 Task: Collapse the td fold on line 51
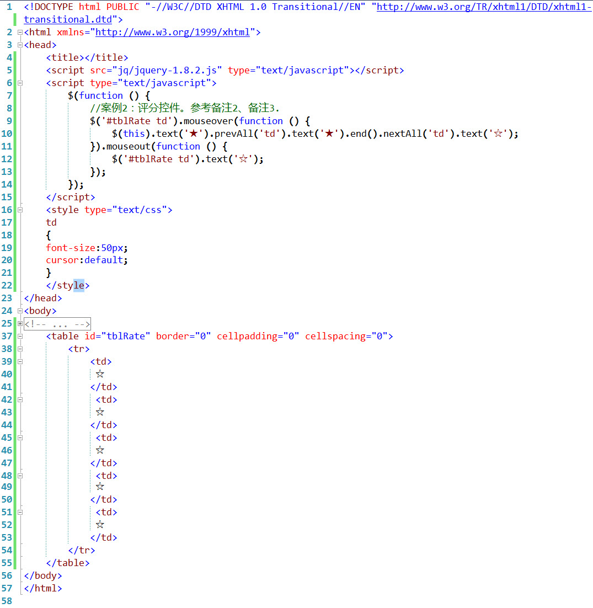tap(20, 512)
